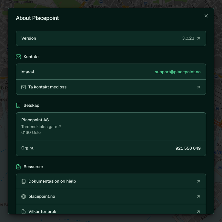Click the arrow on Dokumentasjon og hjelp row
Viewport: 222px width, 222px height.
point(198,181)
